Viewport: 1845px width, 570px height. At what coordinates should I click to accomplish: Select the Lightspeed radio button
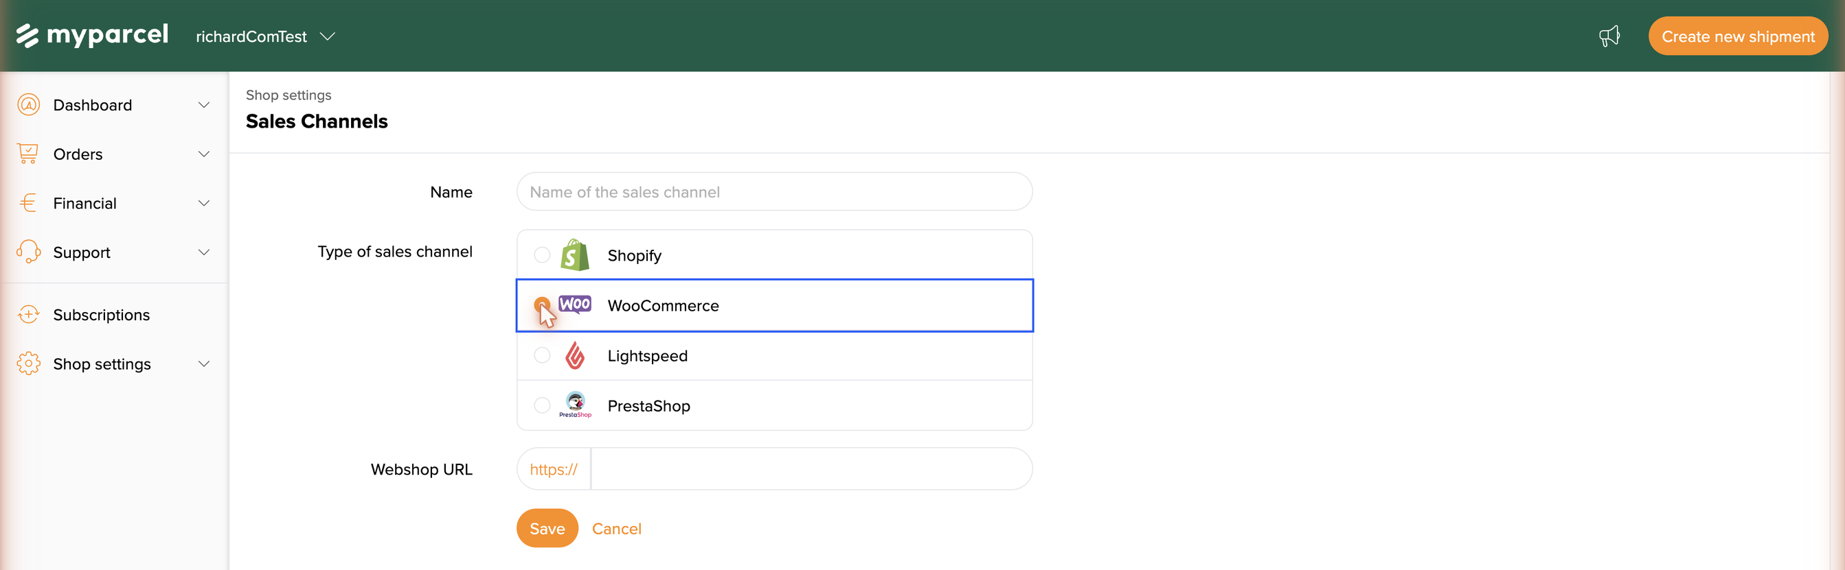542,355
